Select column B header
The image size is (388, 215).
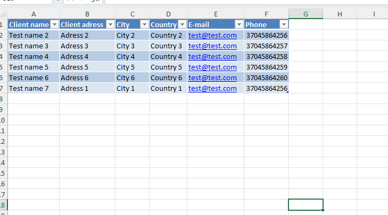click(x=87, y=14)
